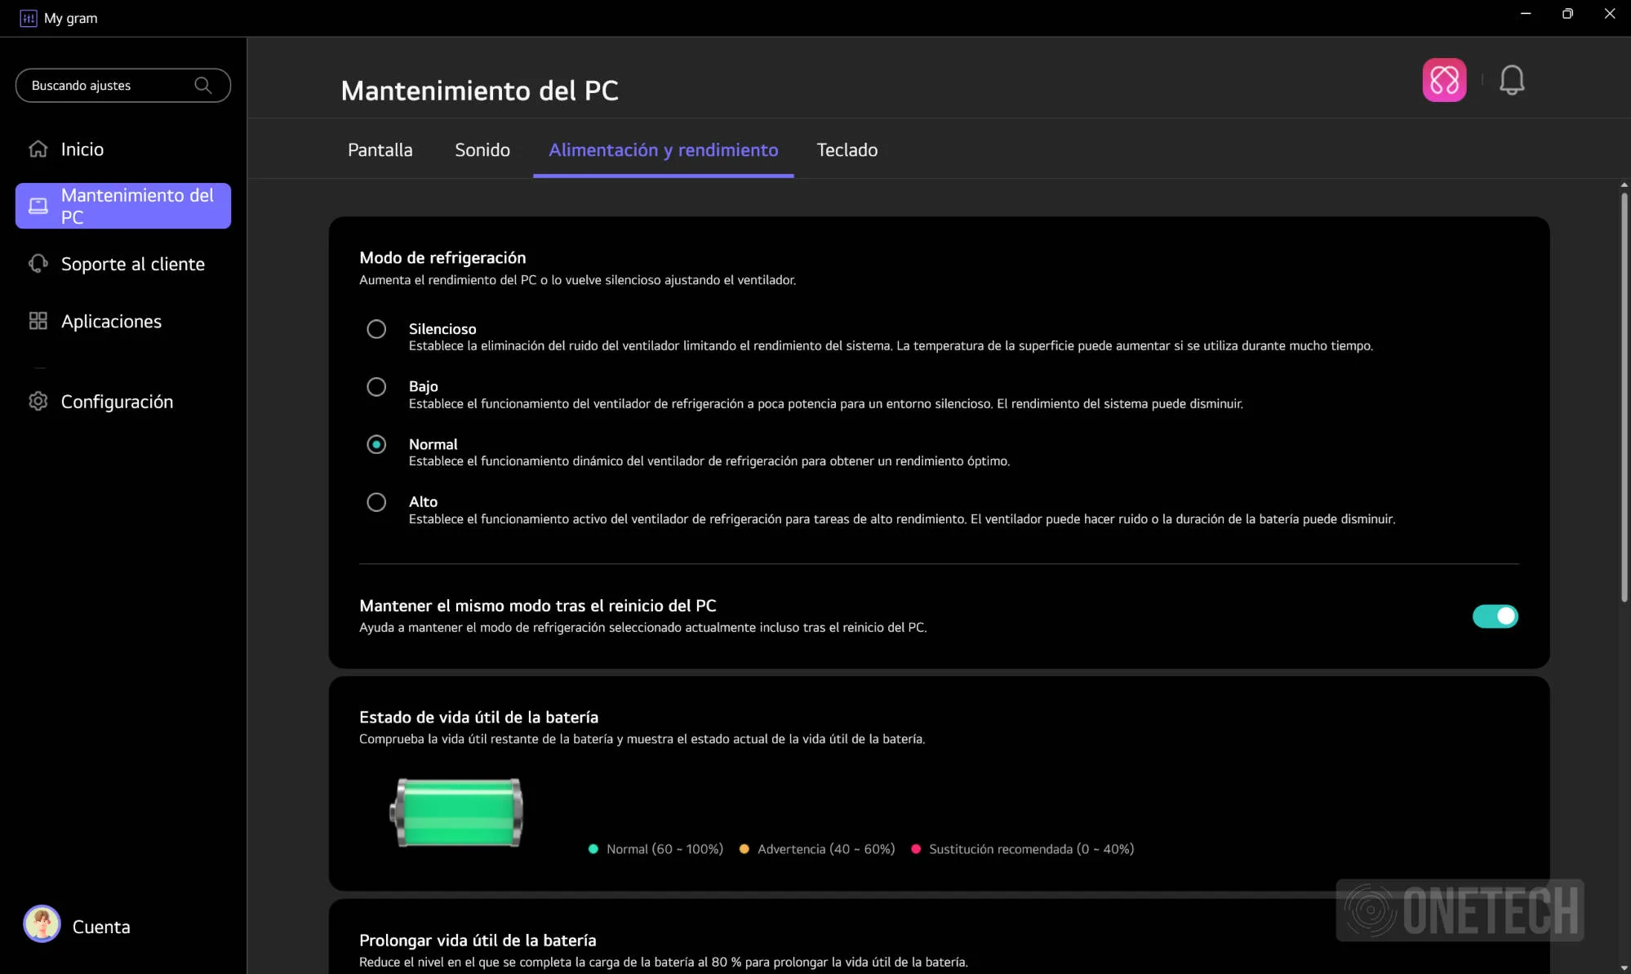Screen dimensions: 1631x974
Task: Click 'Sustitución recomendada (0 ~ 40%)' legend entry
Action: [x=1022, y=849]
